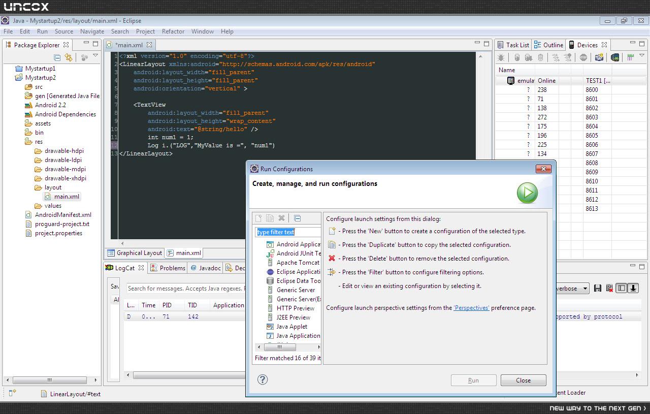The width and height of the screenshot is (650, 414).
Task: Switch to the Outline tab
Action: pyautogui.click(x=548, y=45)
